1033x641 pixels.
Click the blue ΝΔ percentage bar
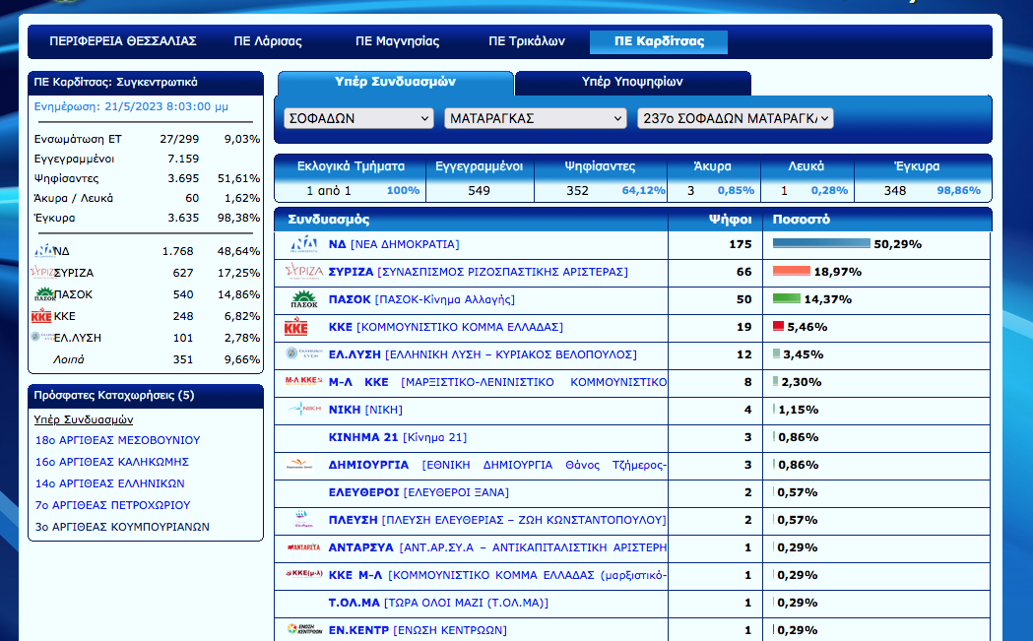821,244
